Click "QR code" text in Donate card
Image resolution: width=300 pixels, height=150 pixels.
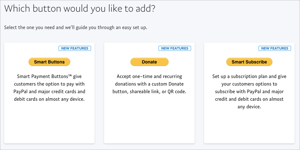pyautogui.click(x=177, y=92)
